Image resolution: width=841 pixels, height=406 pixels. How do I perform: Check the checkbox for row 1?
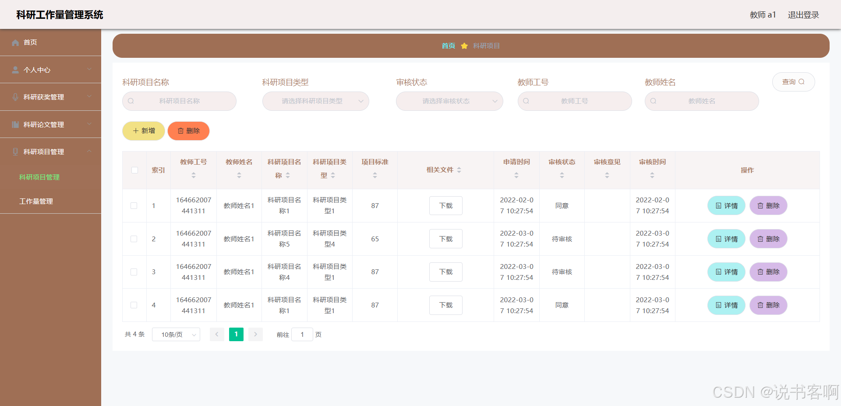pyautogui.click(x=134, y=206)
